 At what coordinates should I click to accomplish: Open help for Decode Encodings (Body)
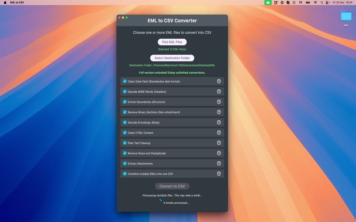[x=218, y=122]
